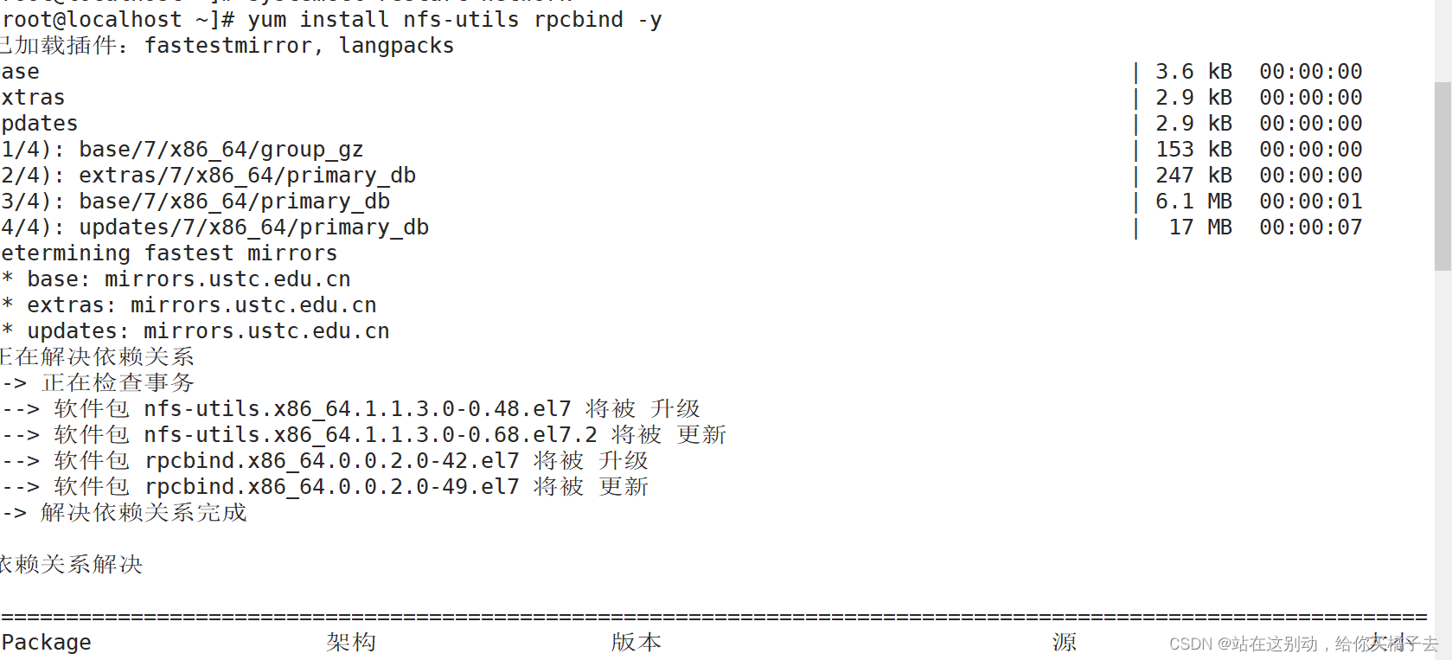Click the nfs-utils 0.48.el7 package line

356,409
